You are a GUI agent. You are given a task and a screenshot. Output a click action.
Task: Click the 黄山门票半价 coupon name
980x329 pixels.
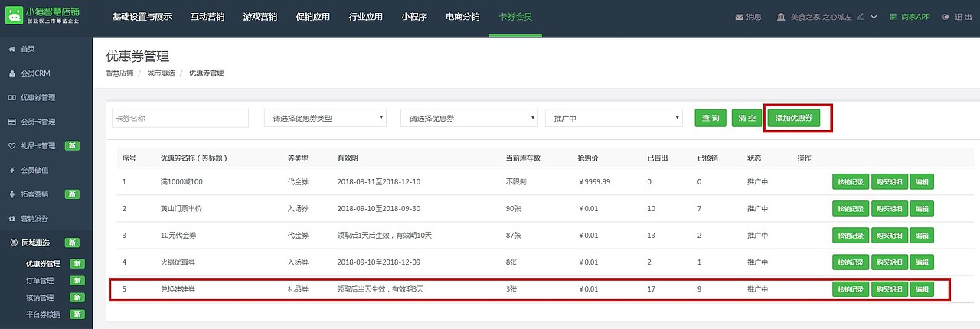[x=183, y=209]
